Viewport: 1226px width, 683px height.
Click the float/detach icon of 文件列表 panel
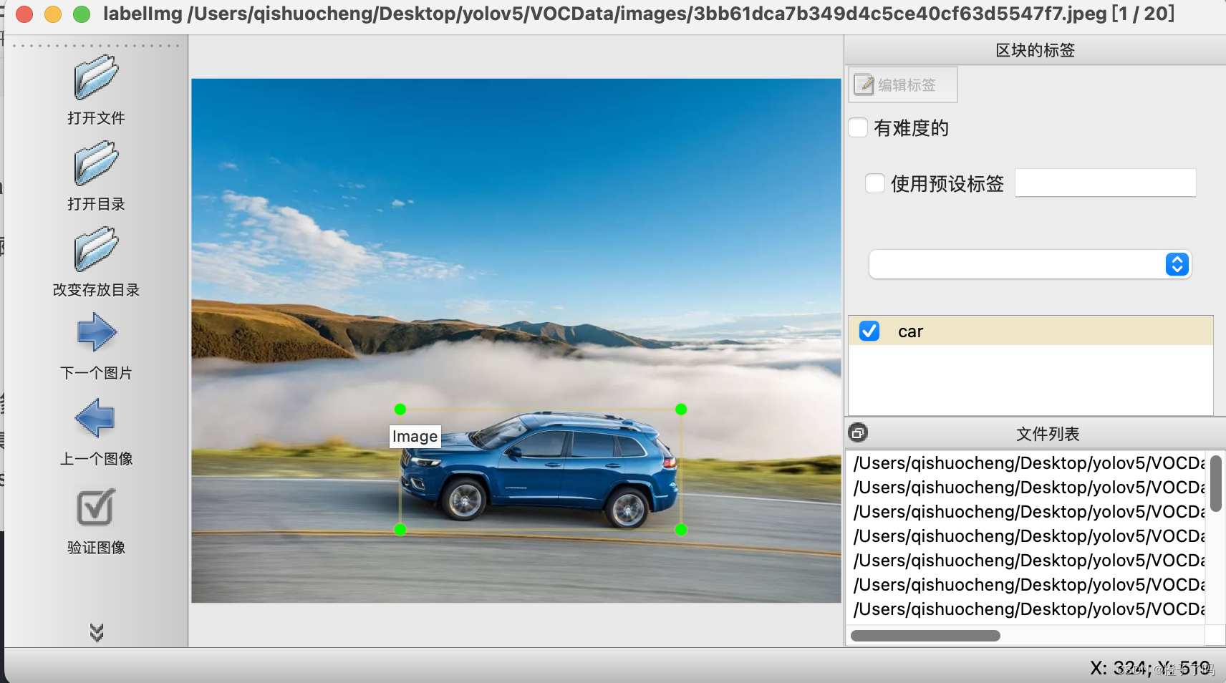coord(858,433)
